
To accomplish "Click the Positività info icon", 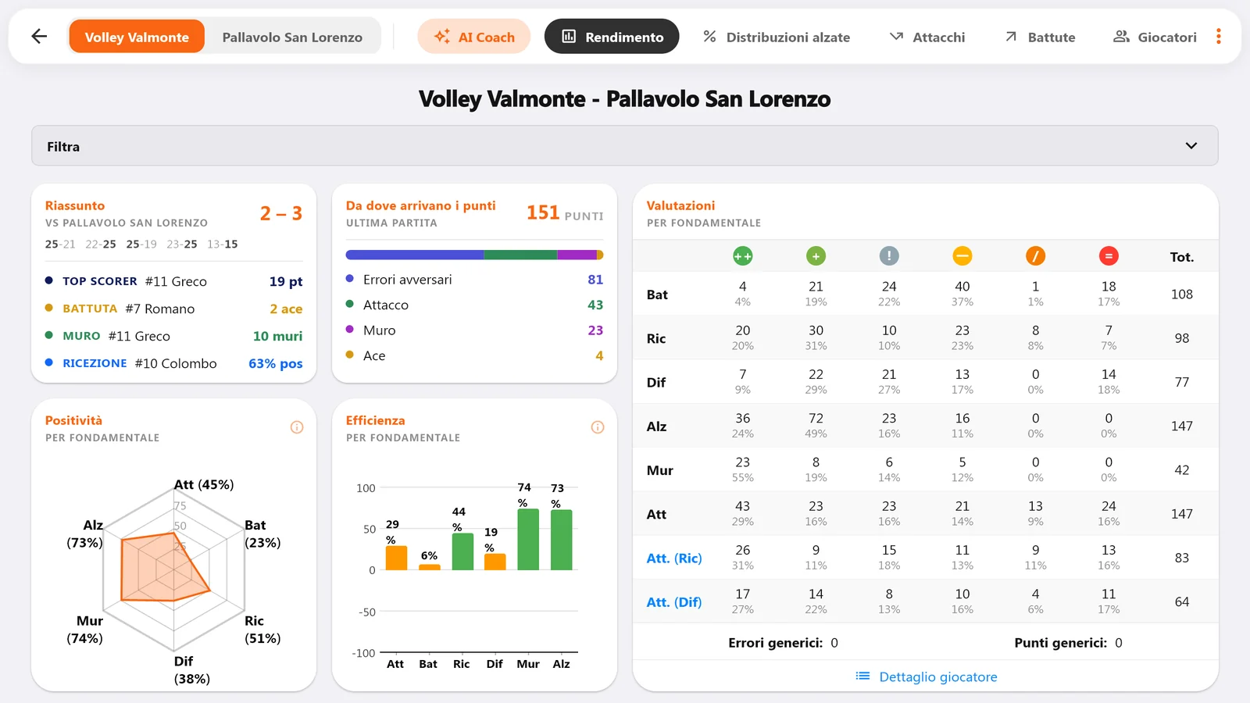I will pyautogui.click(x=297, y=427).
